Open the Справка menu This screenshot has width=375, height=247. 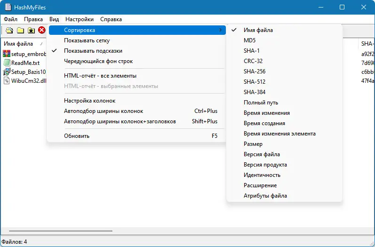pyautogui.click(x=111, y=19)
